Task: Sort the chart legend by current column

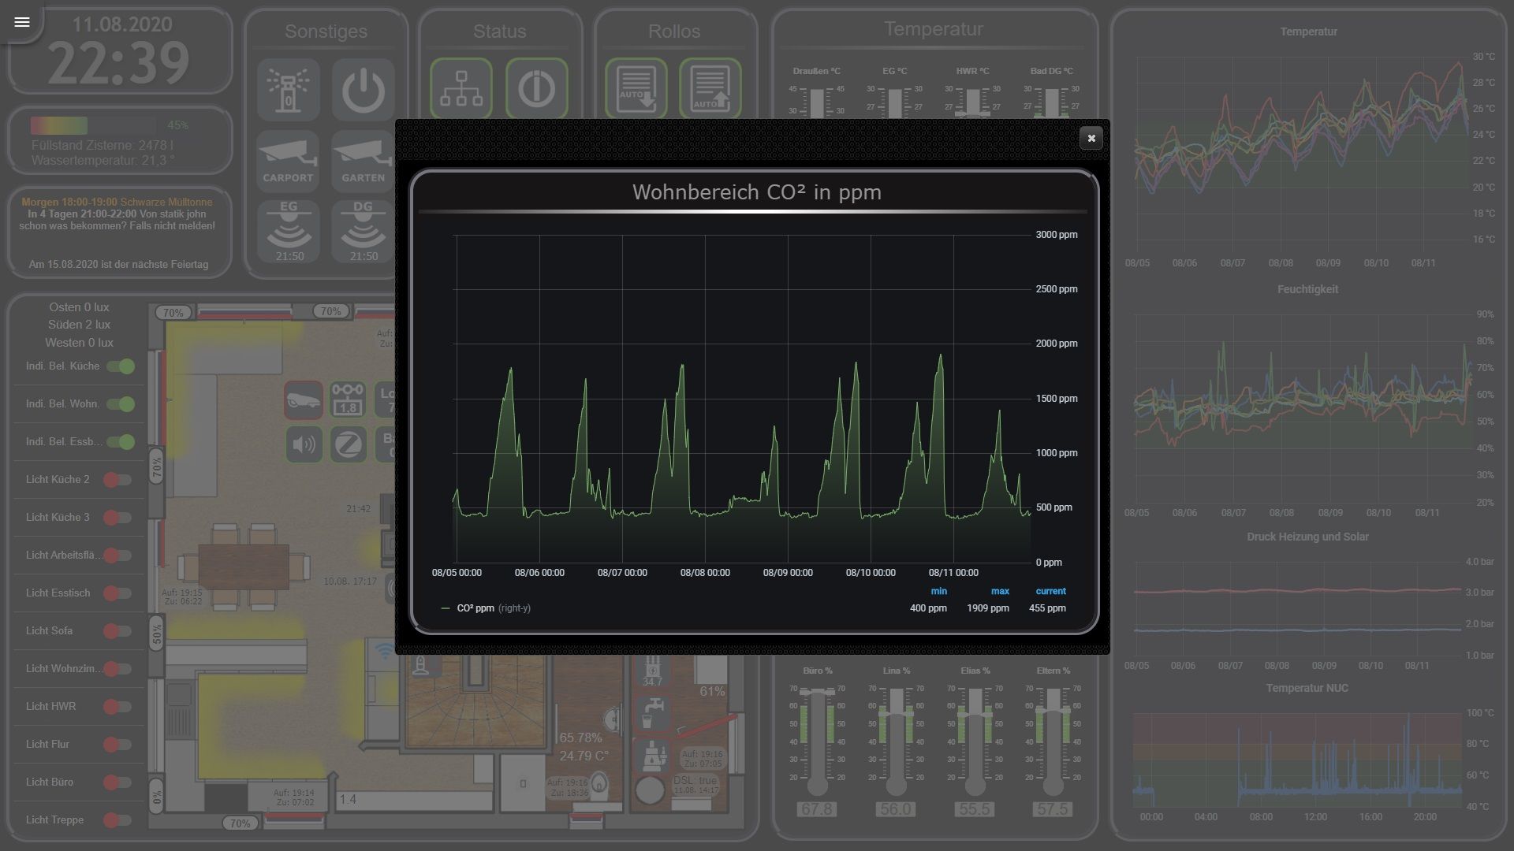Action: click(1050, 591)
